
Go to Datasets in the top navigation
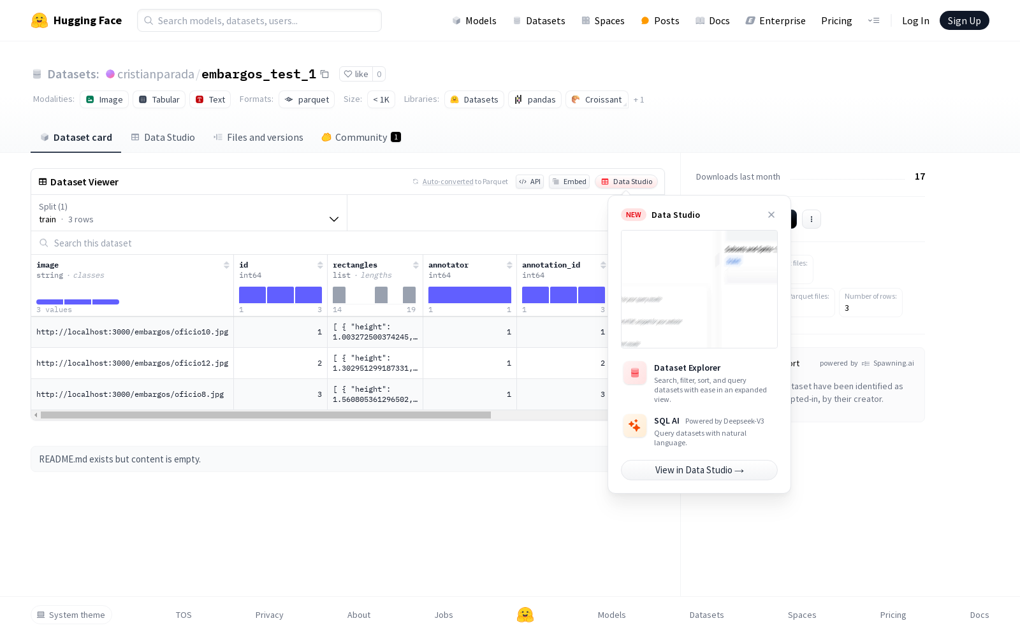[x=539, y=20]
